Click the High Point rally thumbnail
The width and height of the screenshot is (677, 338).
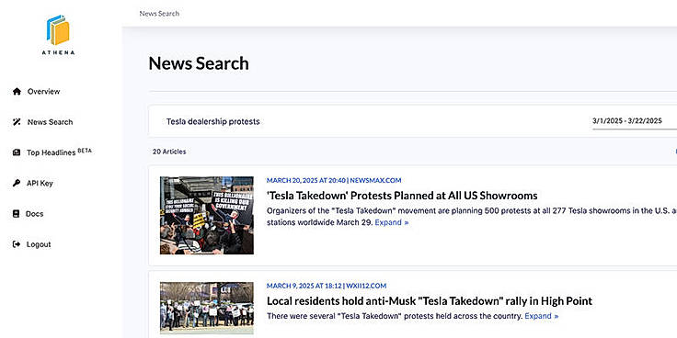pyautogui.click(x=207, y=309)
